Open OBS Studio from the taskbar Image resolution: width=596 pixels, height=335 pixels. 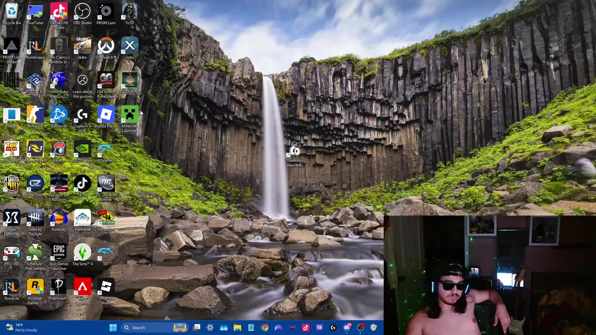[x=360, y=328]
